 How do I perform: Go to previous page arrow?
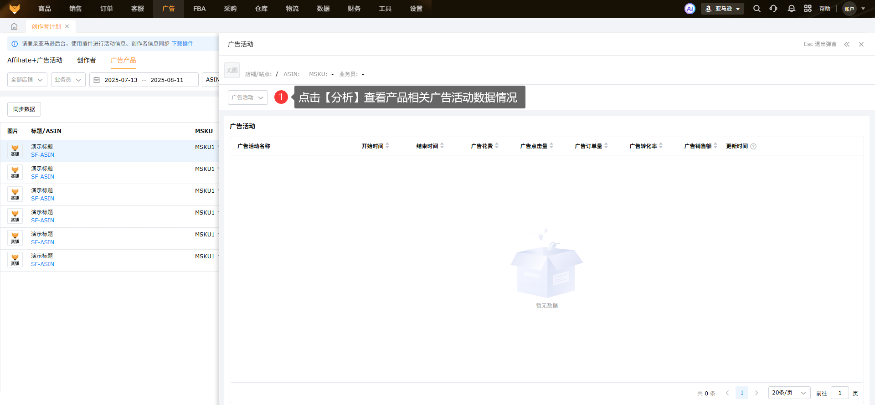[x=727, y=393]
